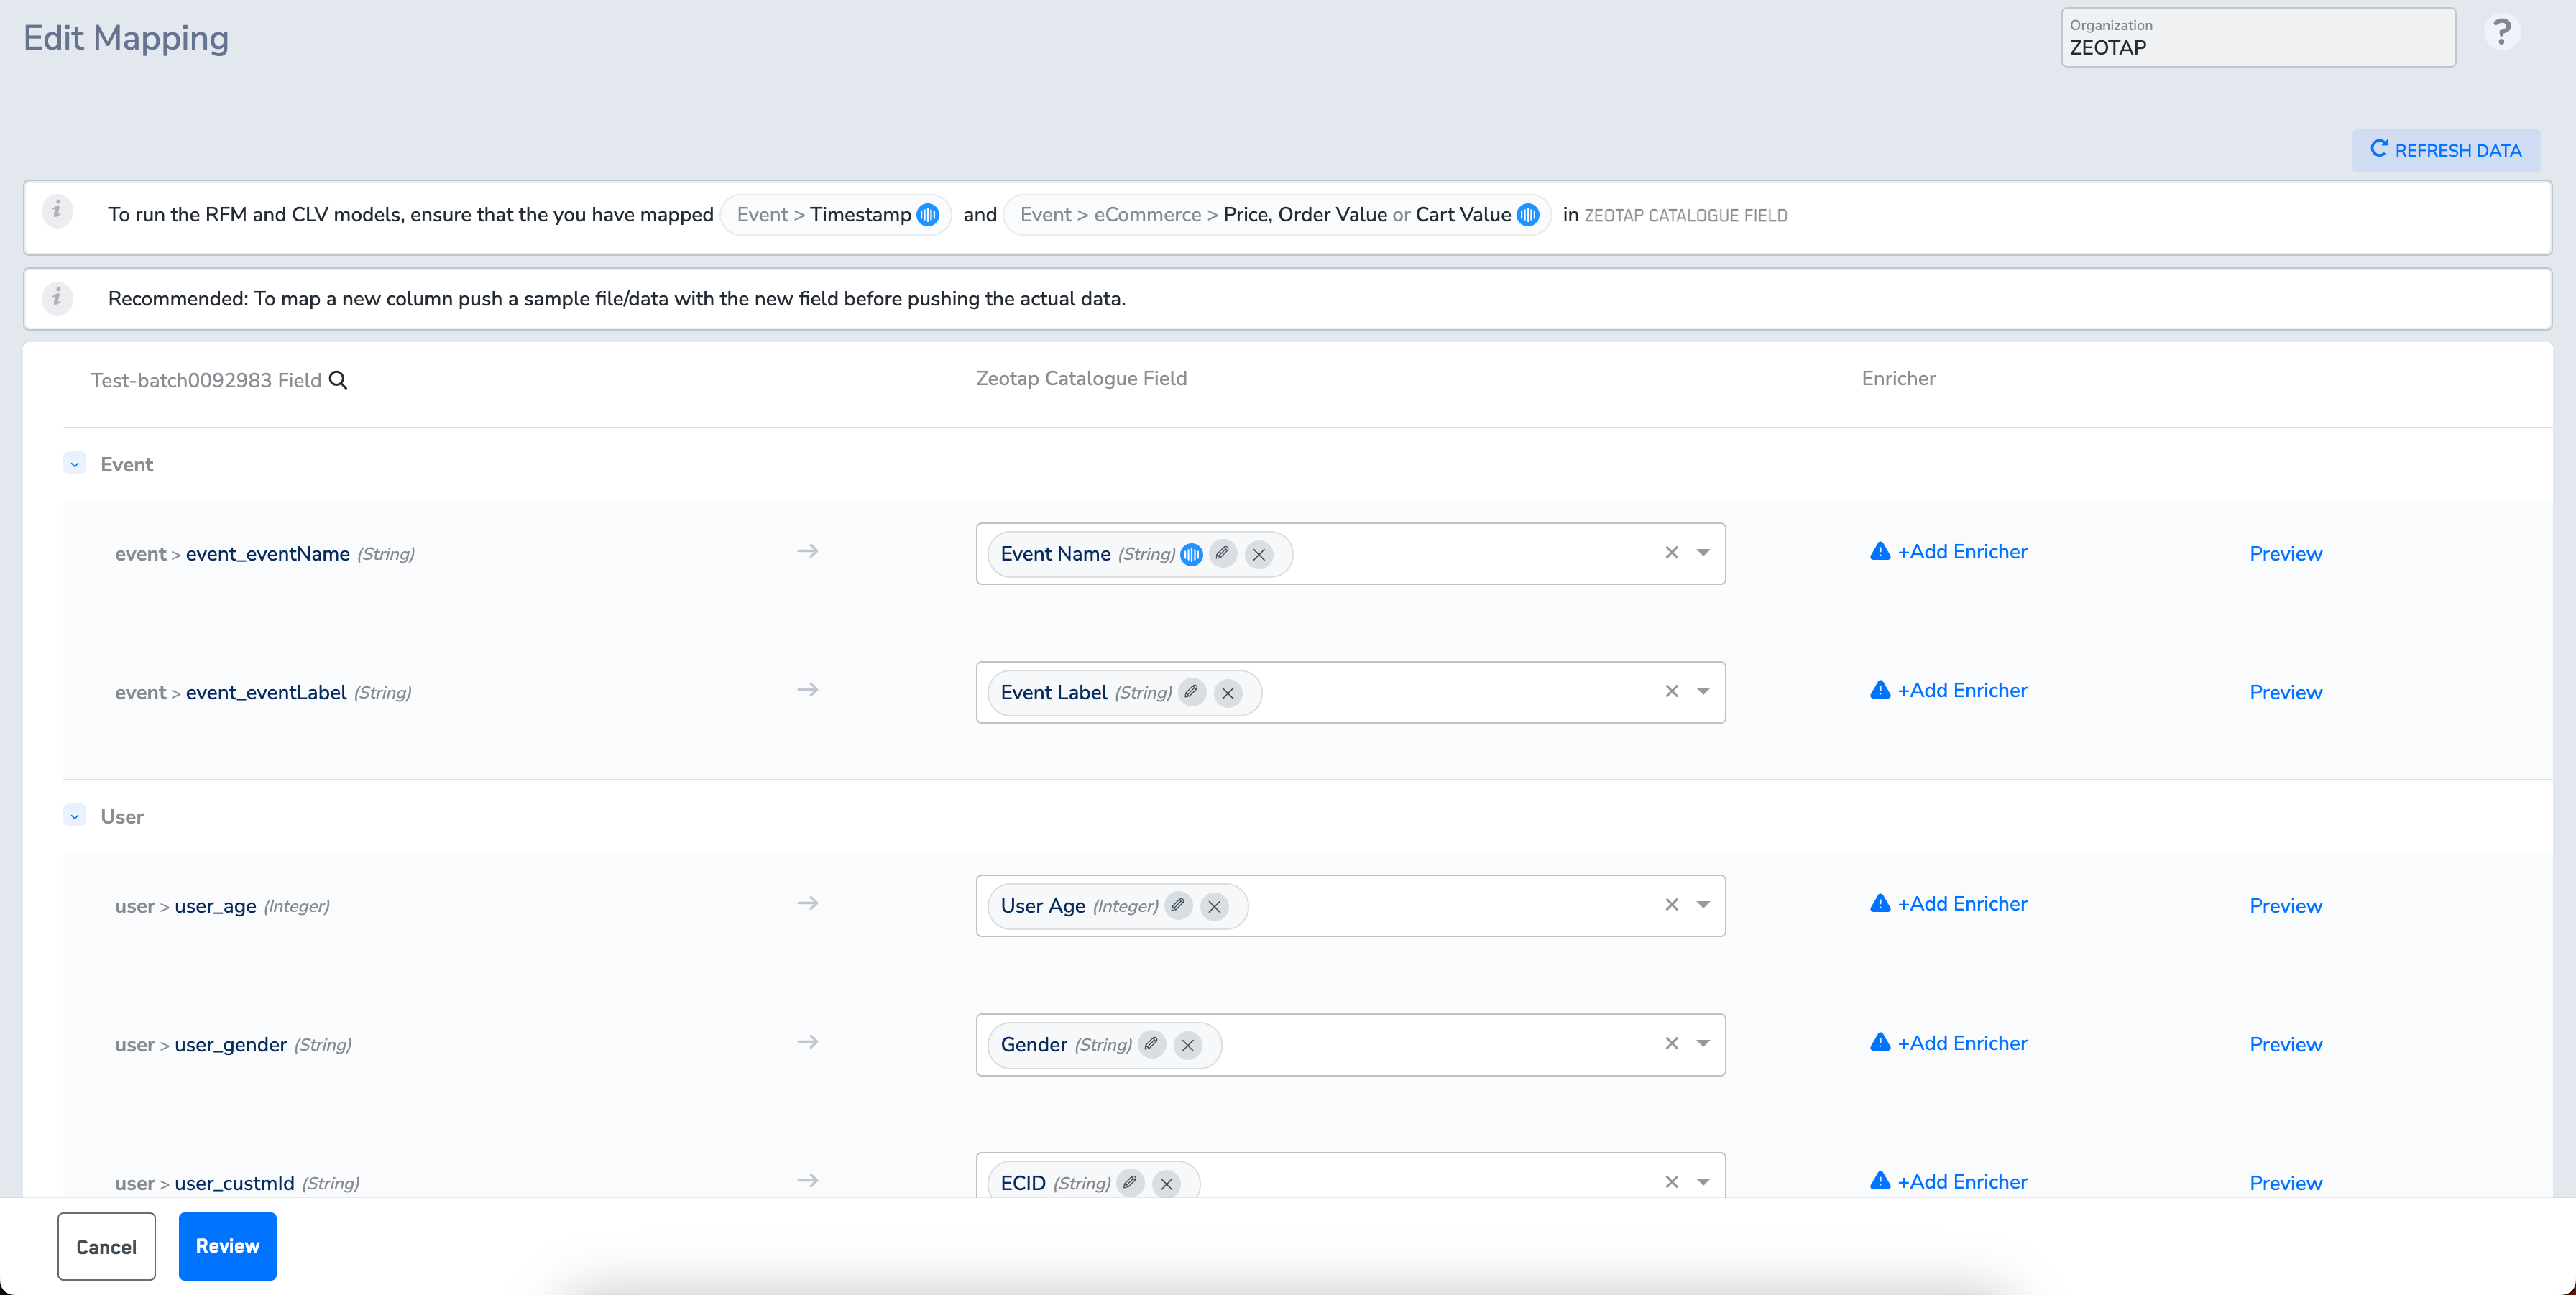Screen dimensions: 2576x1295
Task: Edit the ECID chip with pencil icon
Action: [1130, 1183]
